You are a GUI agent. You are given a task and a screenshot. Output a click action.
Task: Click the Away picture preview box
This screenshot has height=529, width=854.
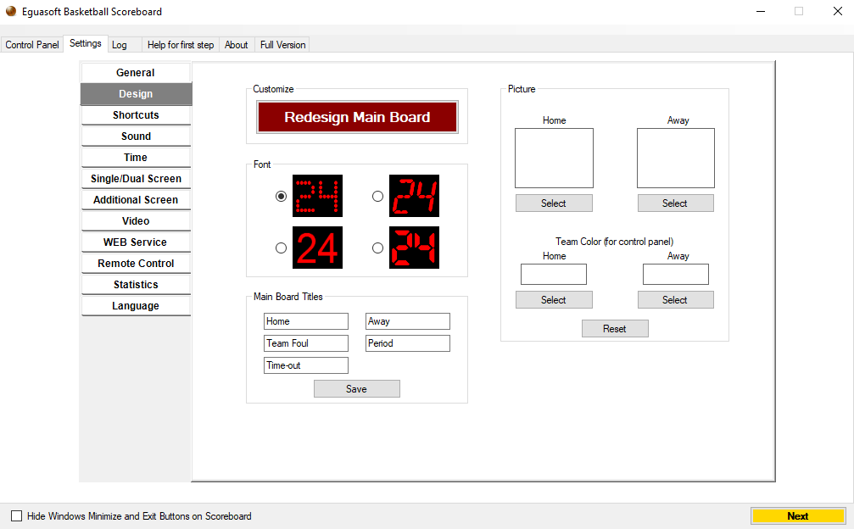click(676, 158)
